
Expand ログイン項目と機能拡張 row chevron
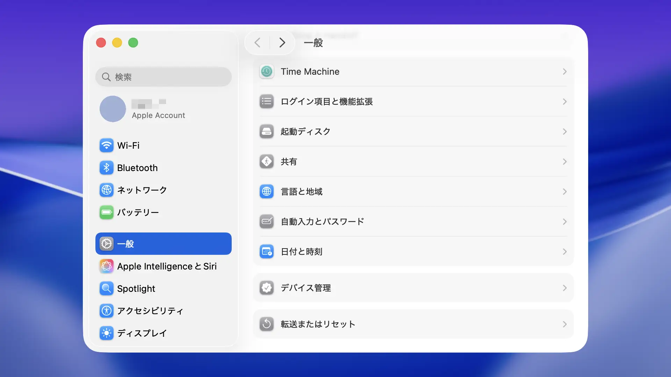click(x=564, y=102)
